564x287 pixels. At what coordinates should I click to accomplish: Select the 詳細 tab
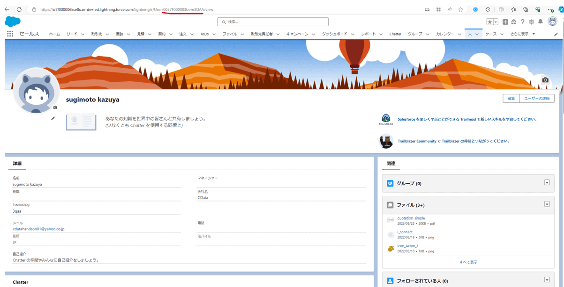[x=17, y=164]
